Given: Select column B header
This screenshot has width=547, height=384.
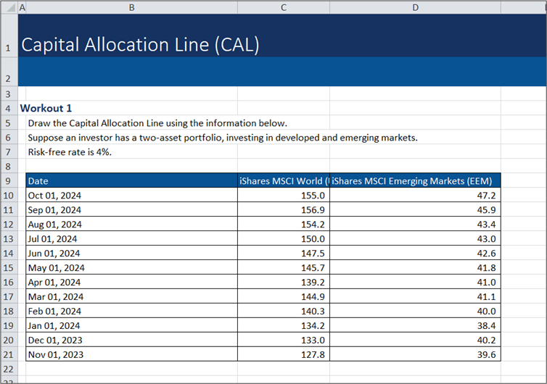Looking at the screenshot, I should coord(131,7).
